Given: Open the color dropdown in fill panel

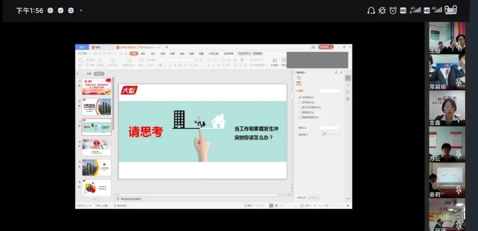Looking at the screenshot, I should click(x=330, y=128).
